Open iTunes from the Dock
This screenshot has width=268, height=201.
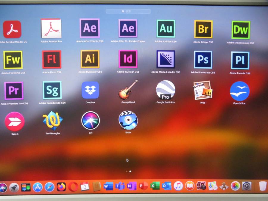pos(178,186)
